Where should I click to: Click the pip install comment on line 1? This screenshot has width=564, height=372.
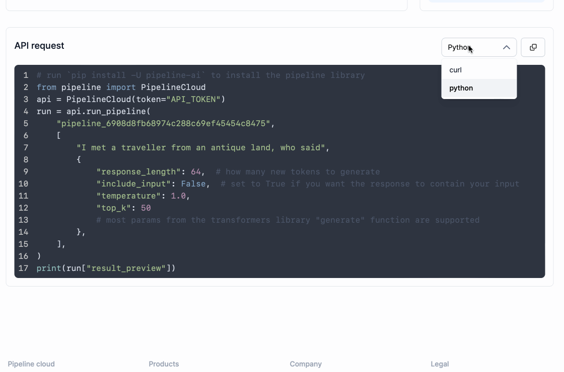(x=201, y=75)
